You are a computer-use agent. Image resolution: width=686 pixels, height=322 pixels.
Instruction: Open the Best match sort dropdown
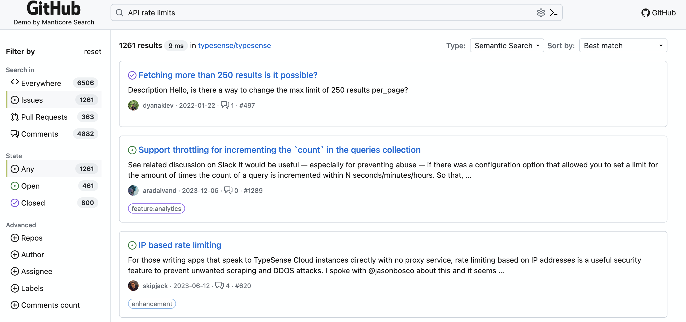623,46
